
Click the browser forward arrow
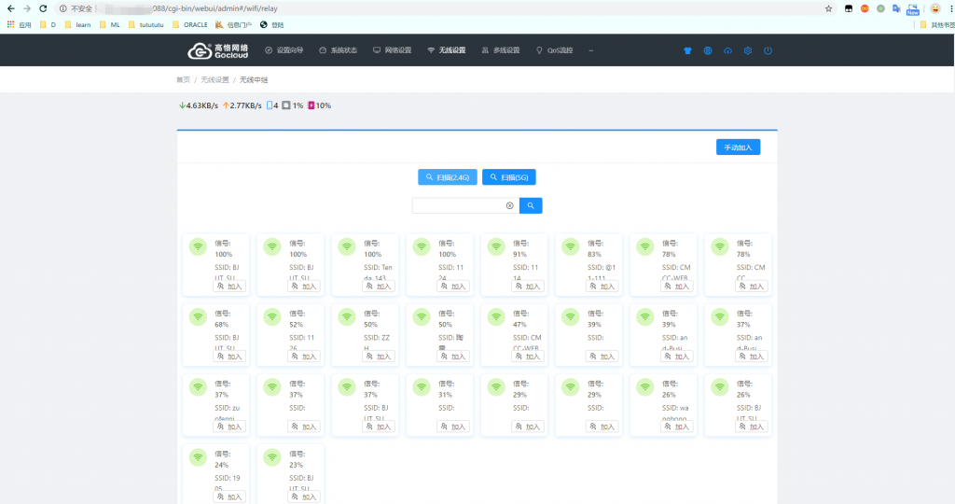[27, 8]
